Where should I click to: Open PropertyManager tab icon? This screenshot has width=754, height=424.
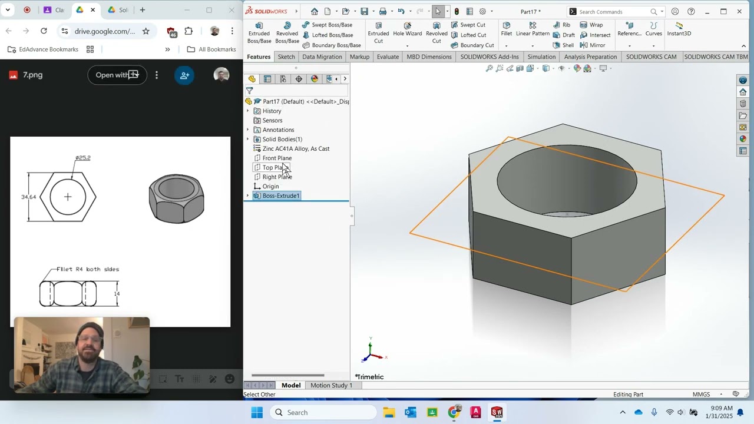pos(267,79)
